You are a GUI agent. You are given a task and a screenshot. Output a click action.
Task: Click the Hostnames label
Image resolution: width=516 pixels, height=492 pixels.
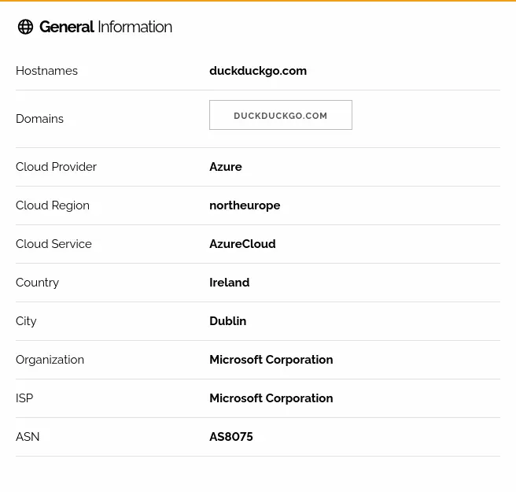46,71
